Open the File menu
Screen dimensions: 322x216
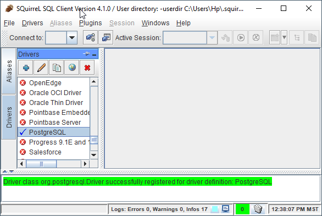pyautogui.click(x=9, y=23)
